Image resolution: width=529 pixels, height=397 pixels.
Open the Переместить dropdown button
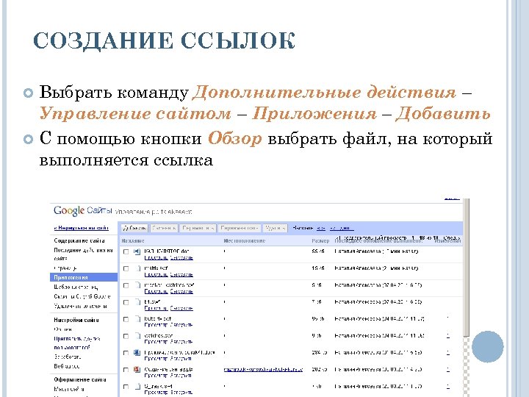198,228
